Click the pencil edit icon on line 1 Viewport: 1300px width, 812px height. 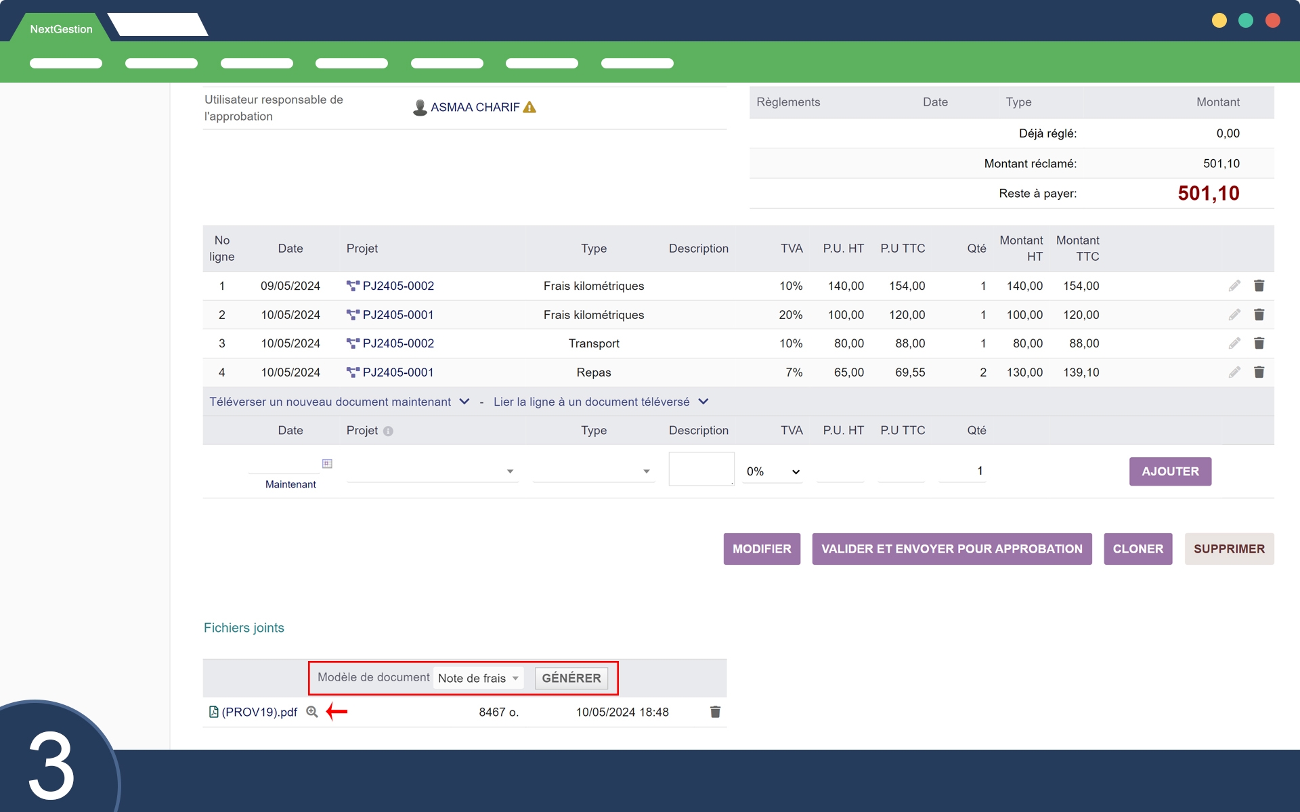tap(1234, 286)
